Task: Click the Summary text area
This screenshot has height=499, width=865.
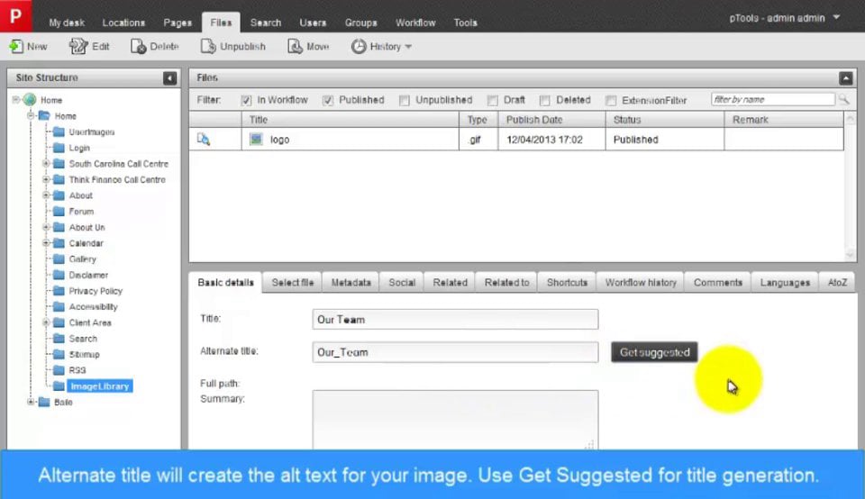Action: click(455, 420)
